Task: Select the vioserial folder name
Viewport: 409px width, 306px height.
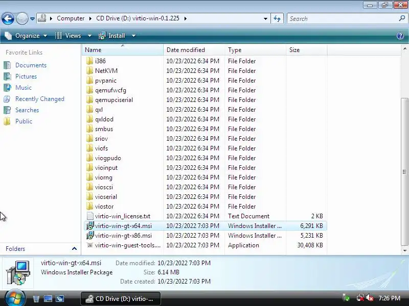Action: [x=106, y=197]
